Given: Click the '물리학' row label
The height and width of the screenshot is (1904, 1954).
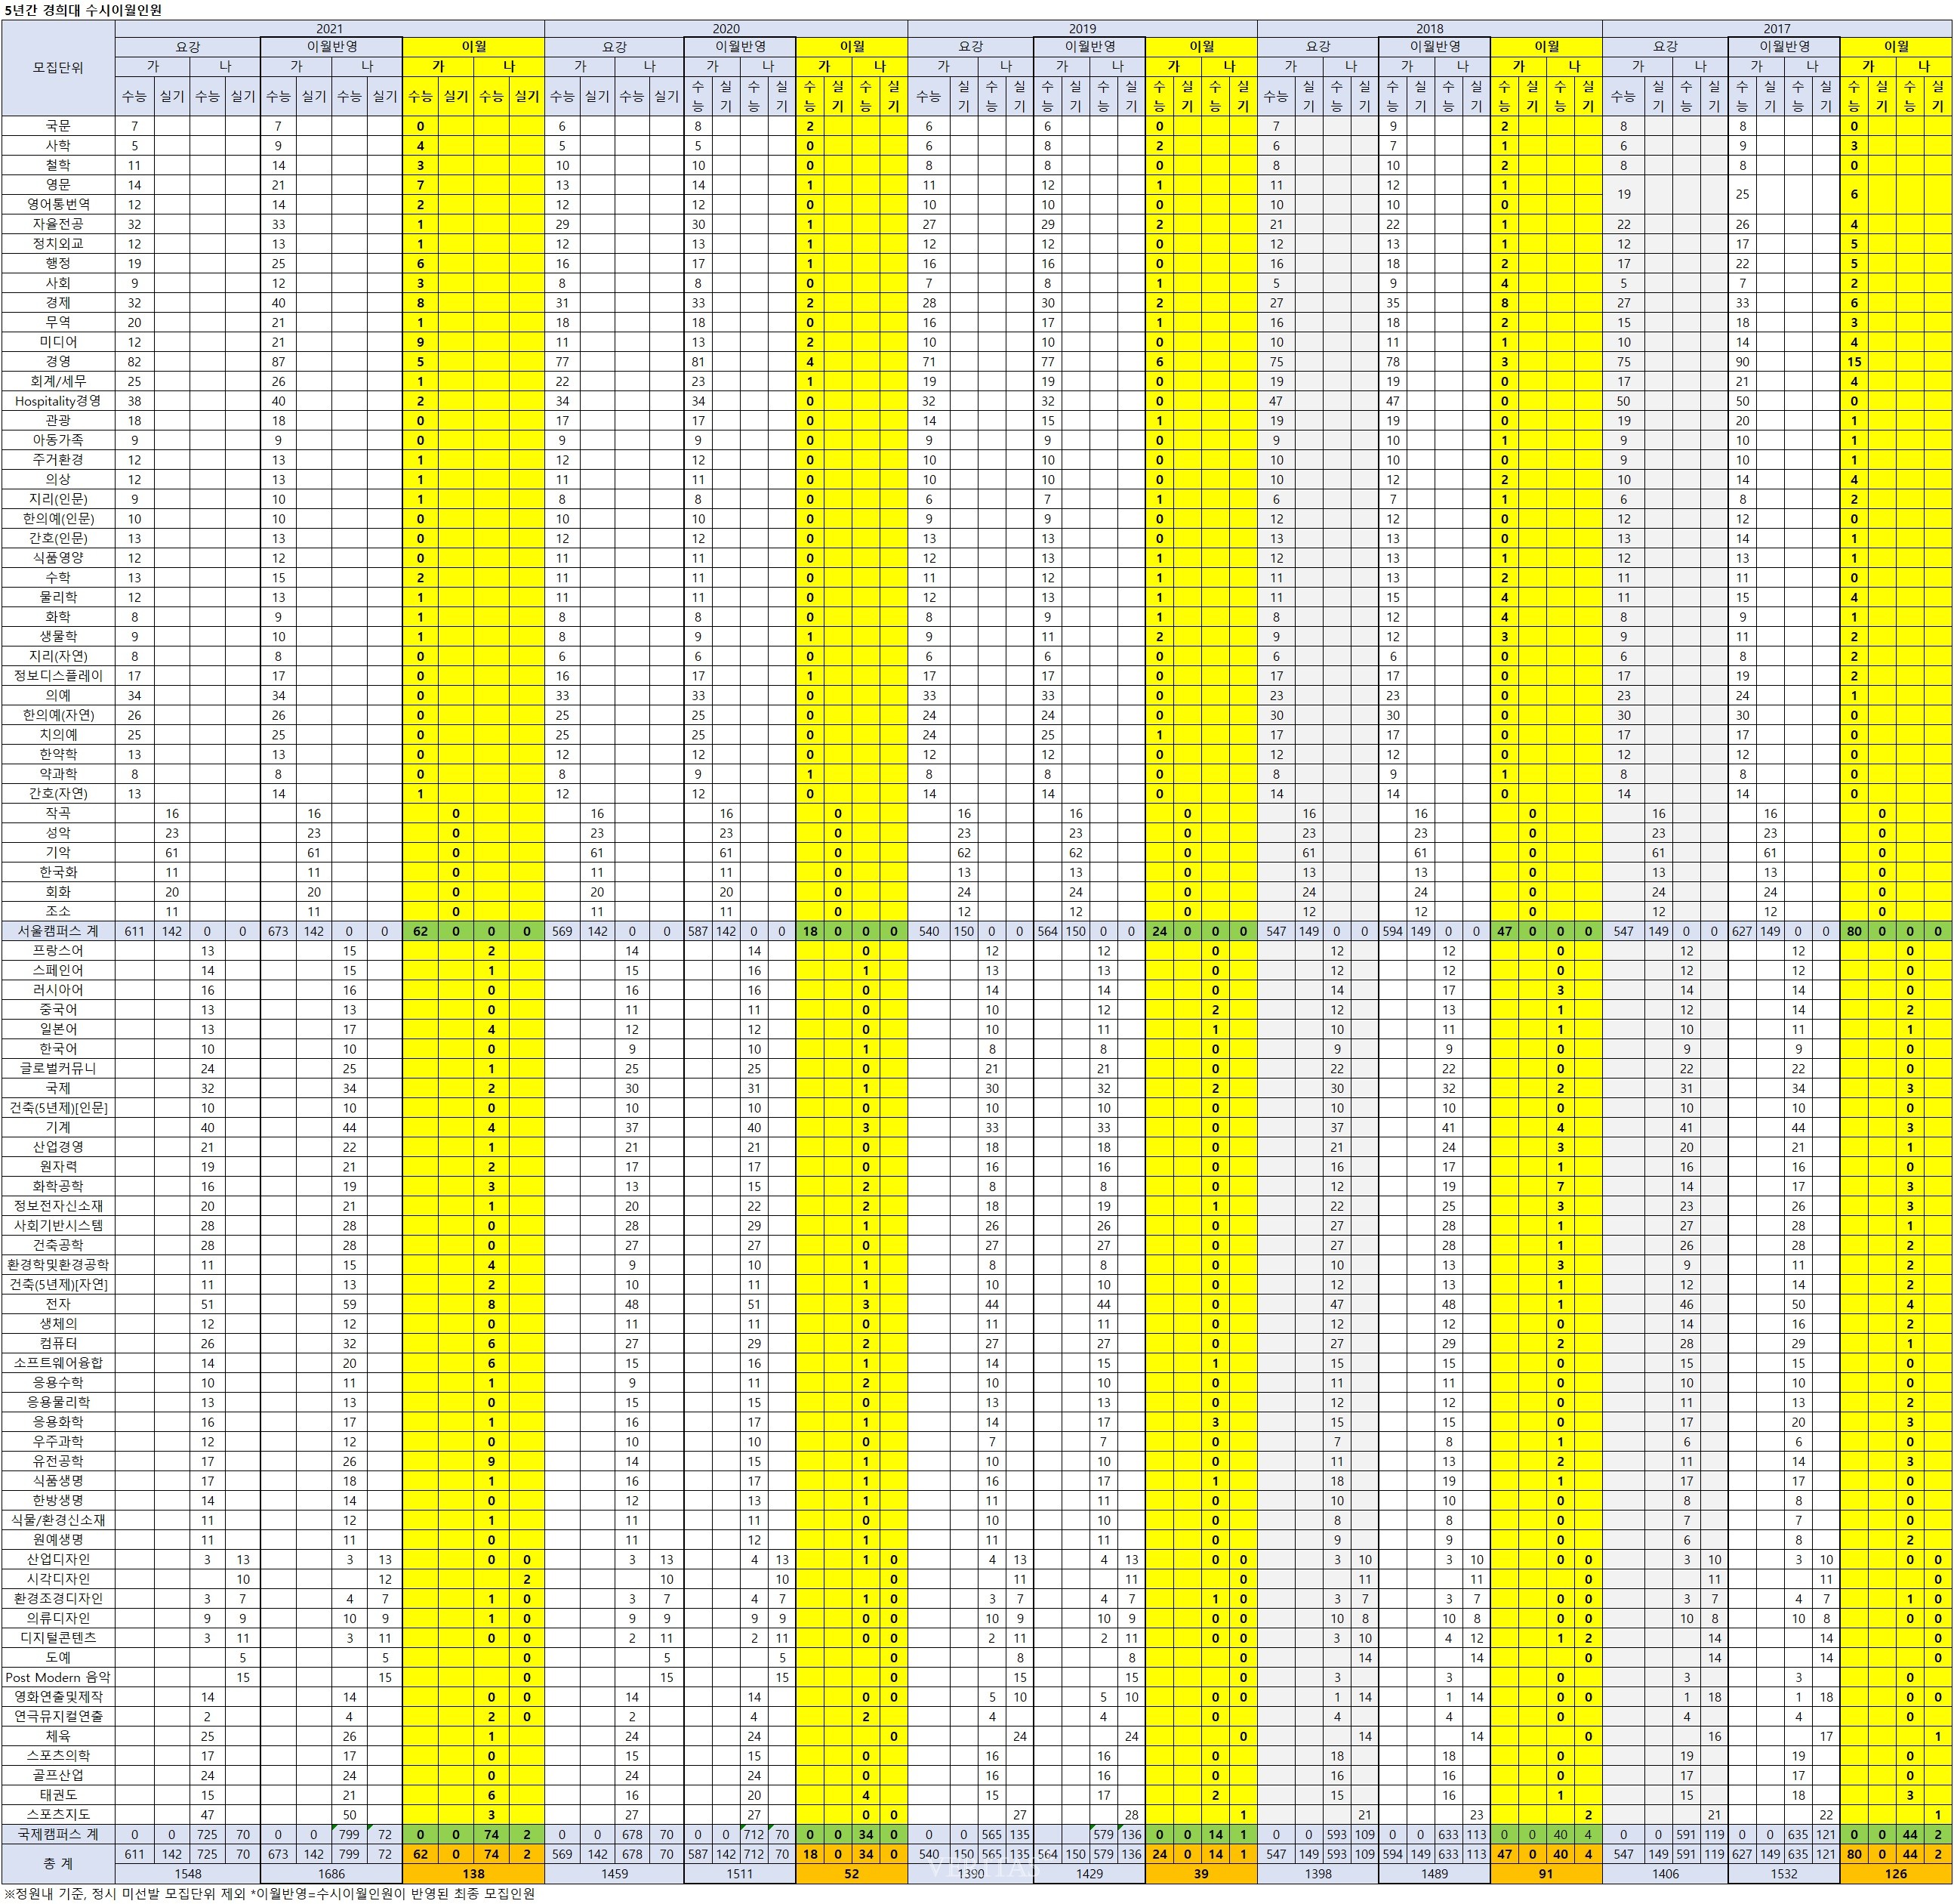Looking at the screenshot, I should pyautogui.click(x=58, y=597).
